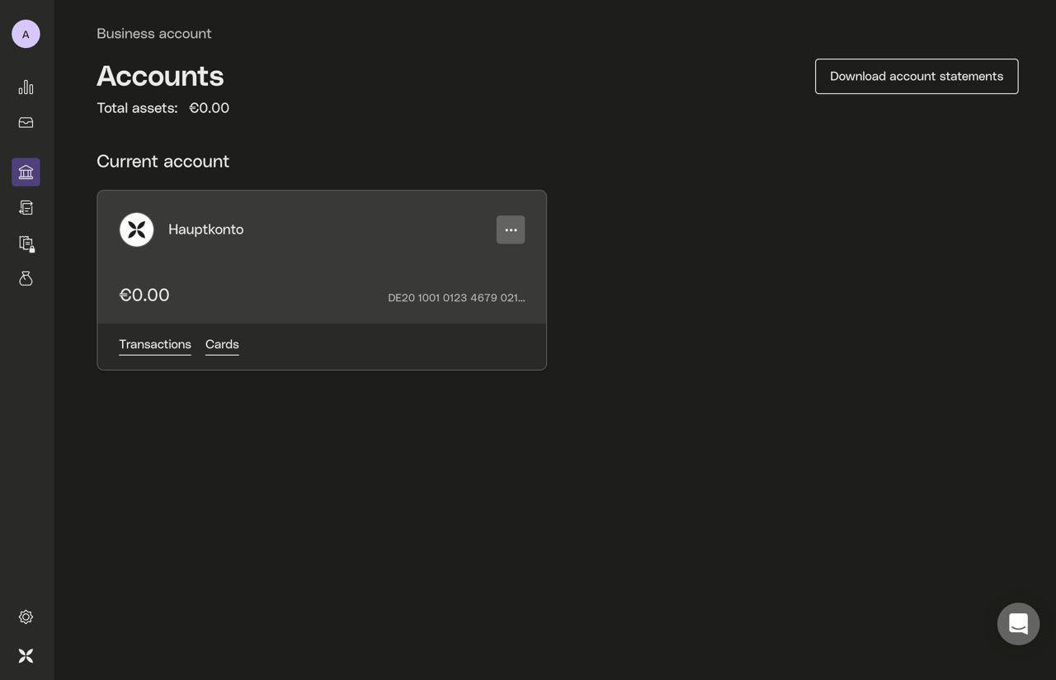Go to Cards for Hauptkonto
1056x680 pixels.
point(222,344)
